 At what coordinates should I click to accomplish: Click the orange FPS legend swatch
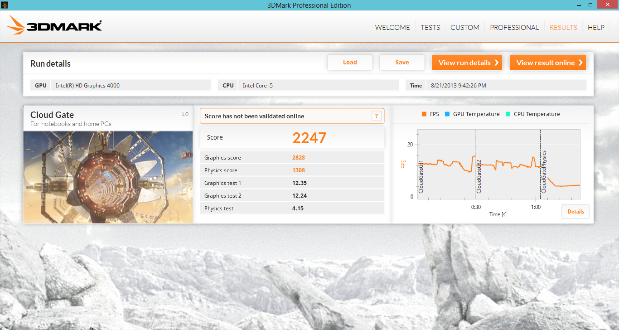[x=424, y=114]
